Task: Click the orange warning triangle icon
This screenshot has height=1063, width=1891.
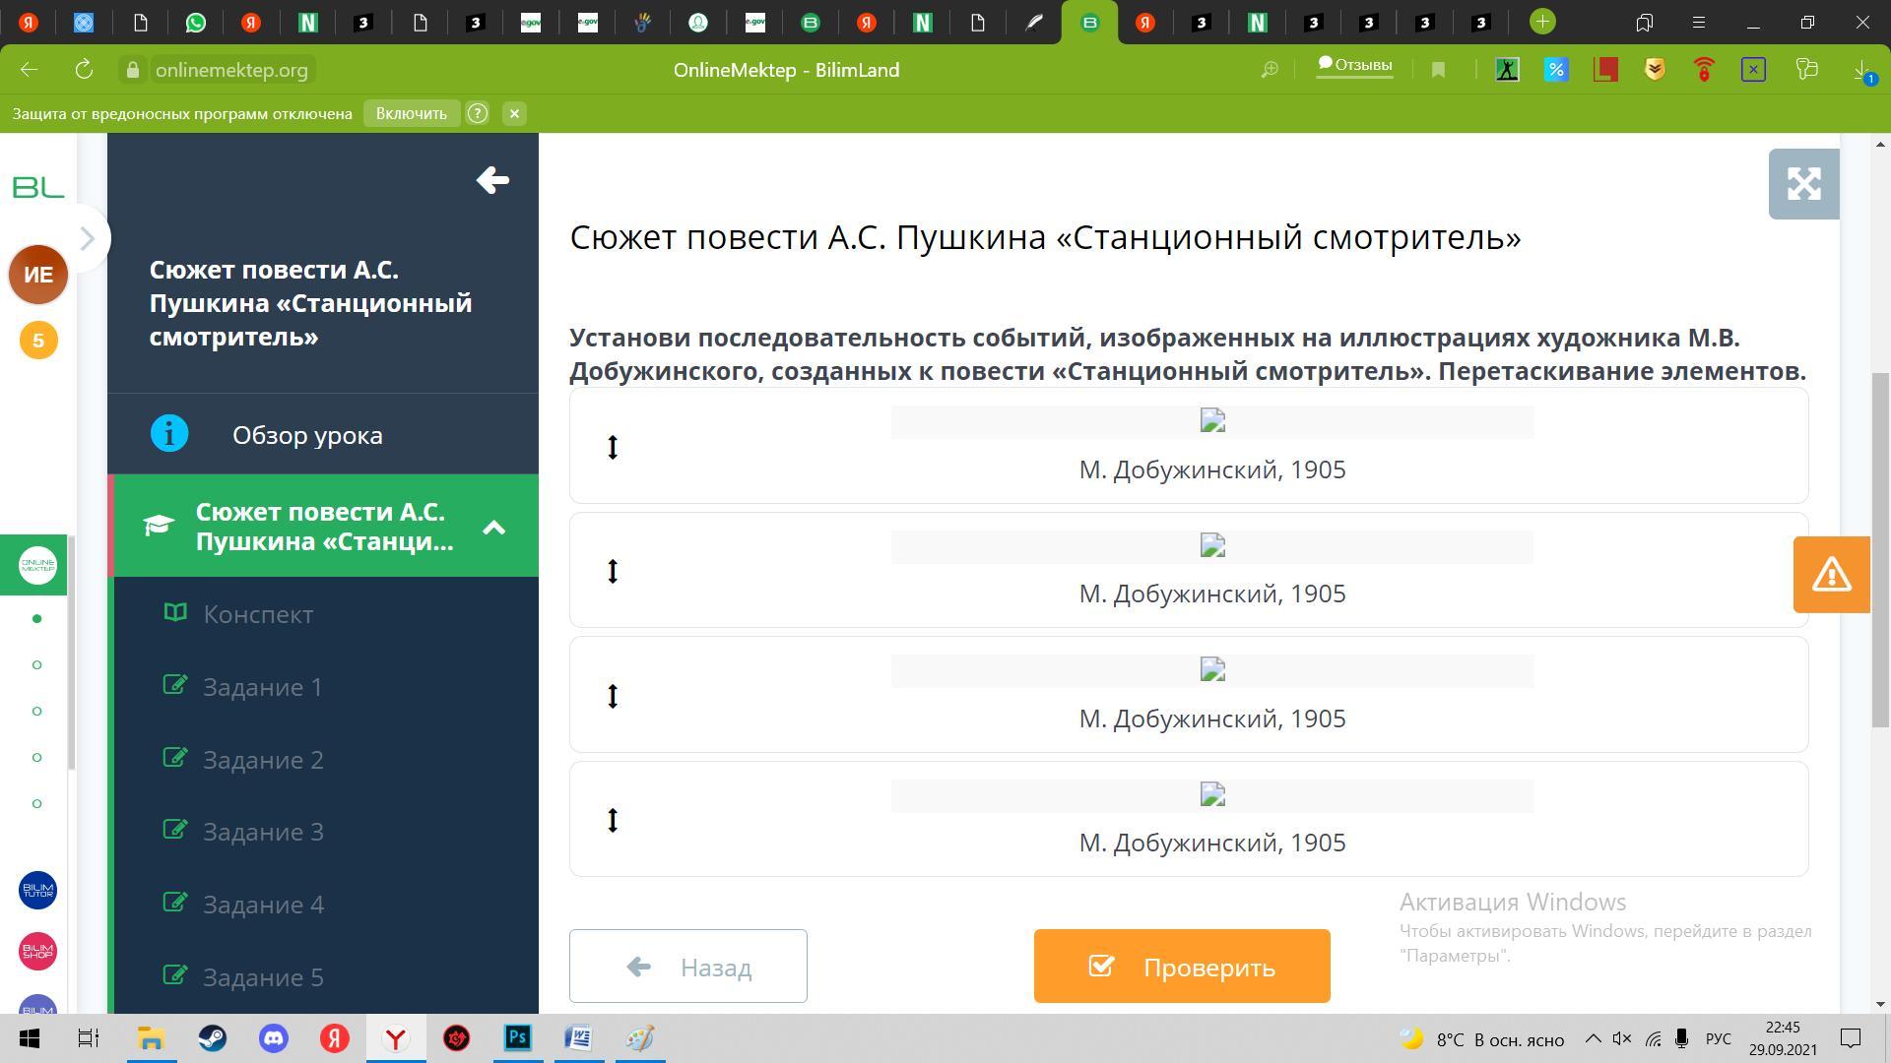Action: (1831, 575)
